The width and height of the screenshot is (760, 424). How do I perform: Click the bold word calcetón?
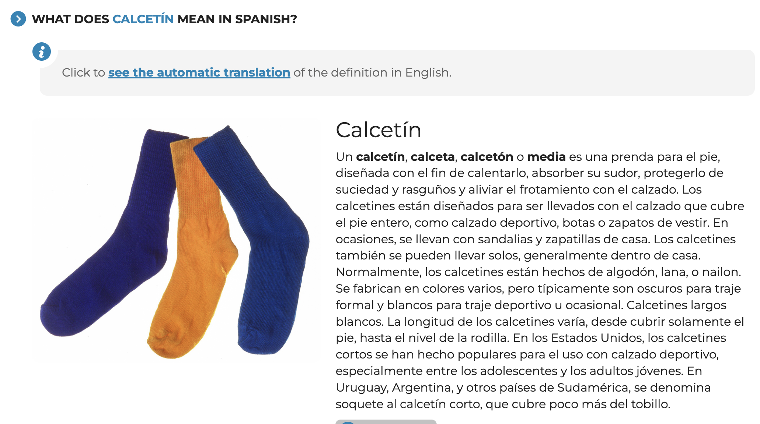point(487,157)
